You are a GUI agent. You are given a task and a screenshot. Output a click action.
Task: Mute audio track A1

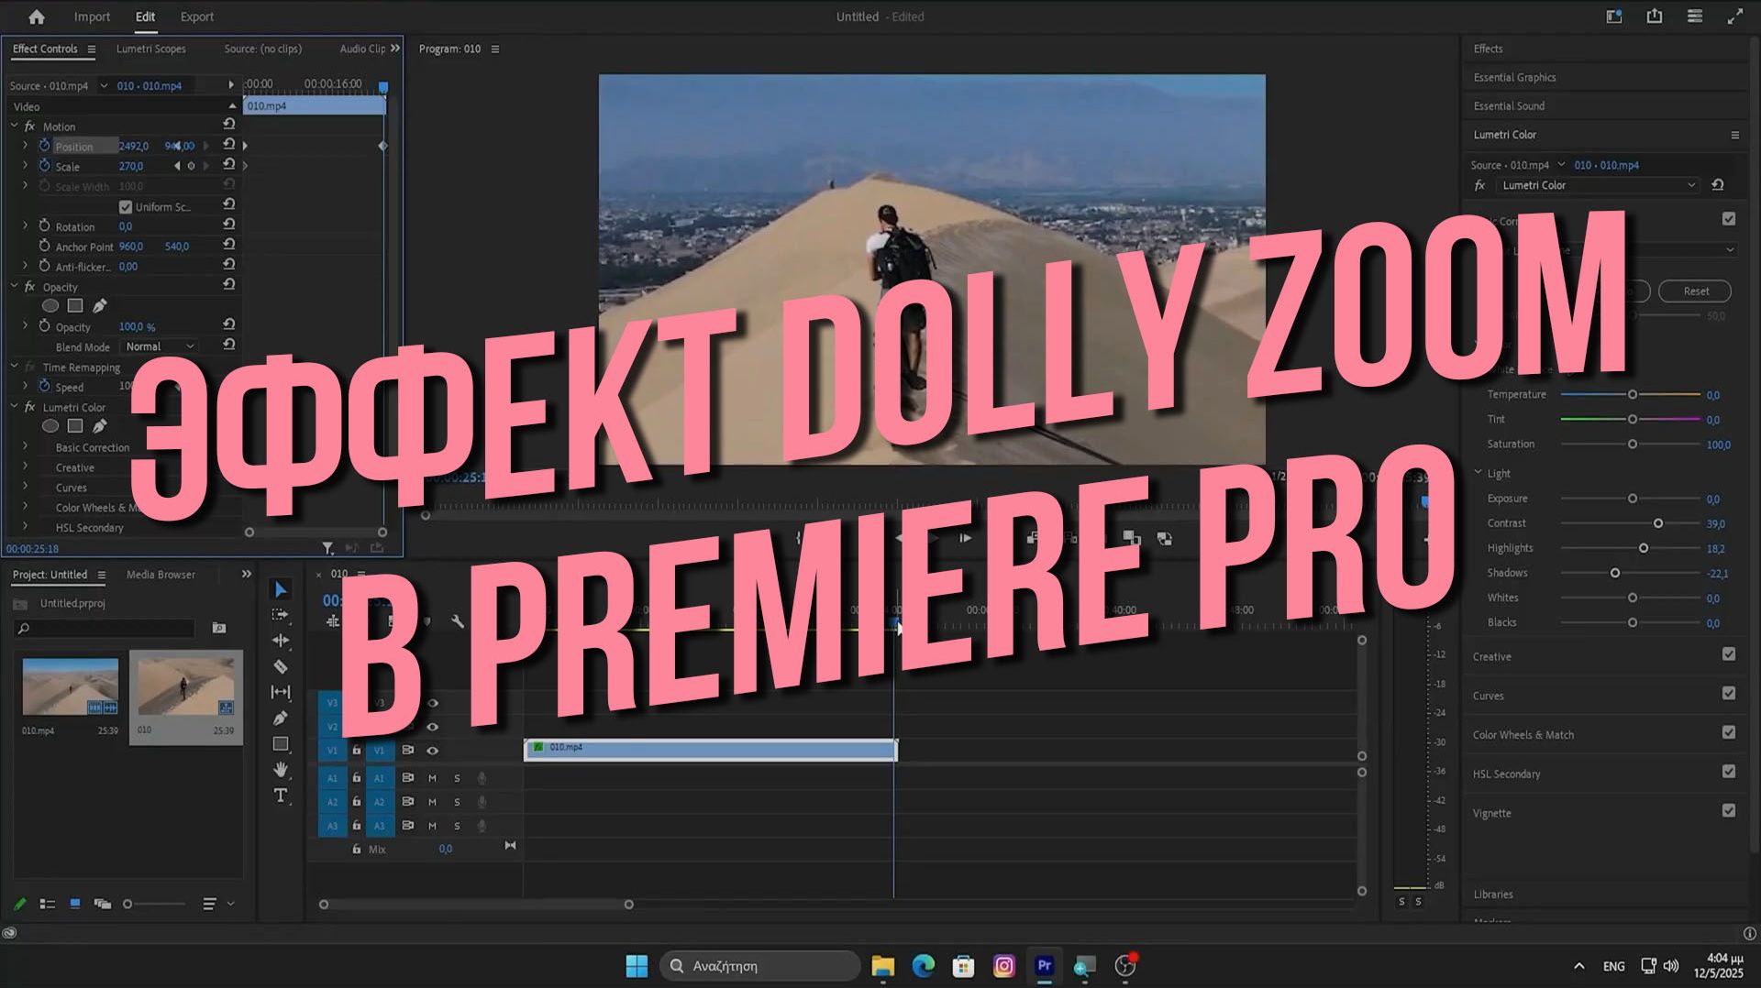(x=432, y=778)
